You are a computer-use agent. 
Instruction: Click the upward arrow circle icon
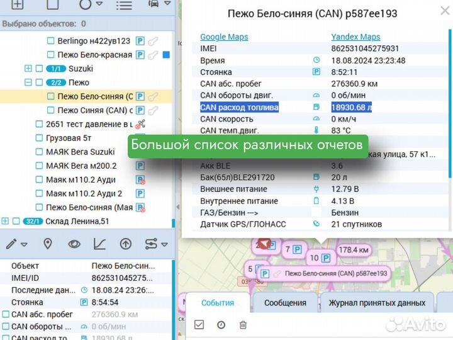125,244
